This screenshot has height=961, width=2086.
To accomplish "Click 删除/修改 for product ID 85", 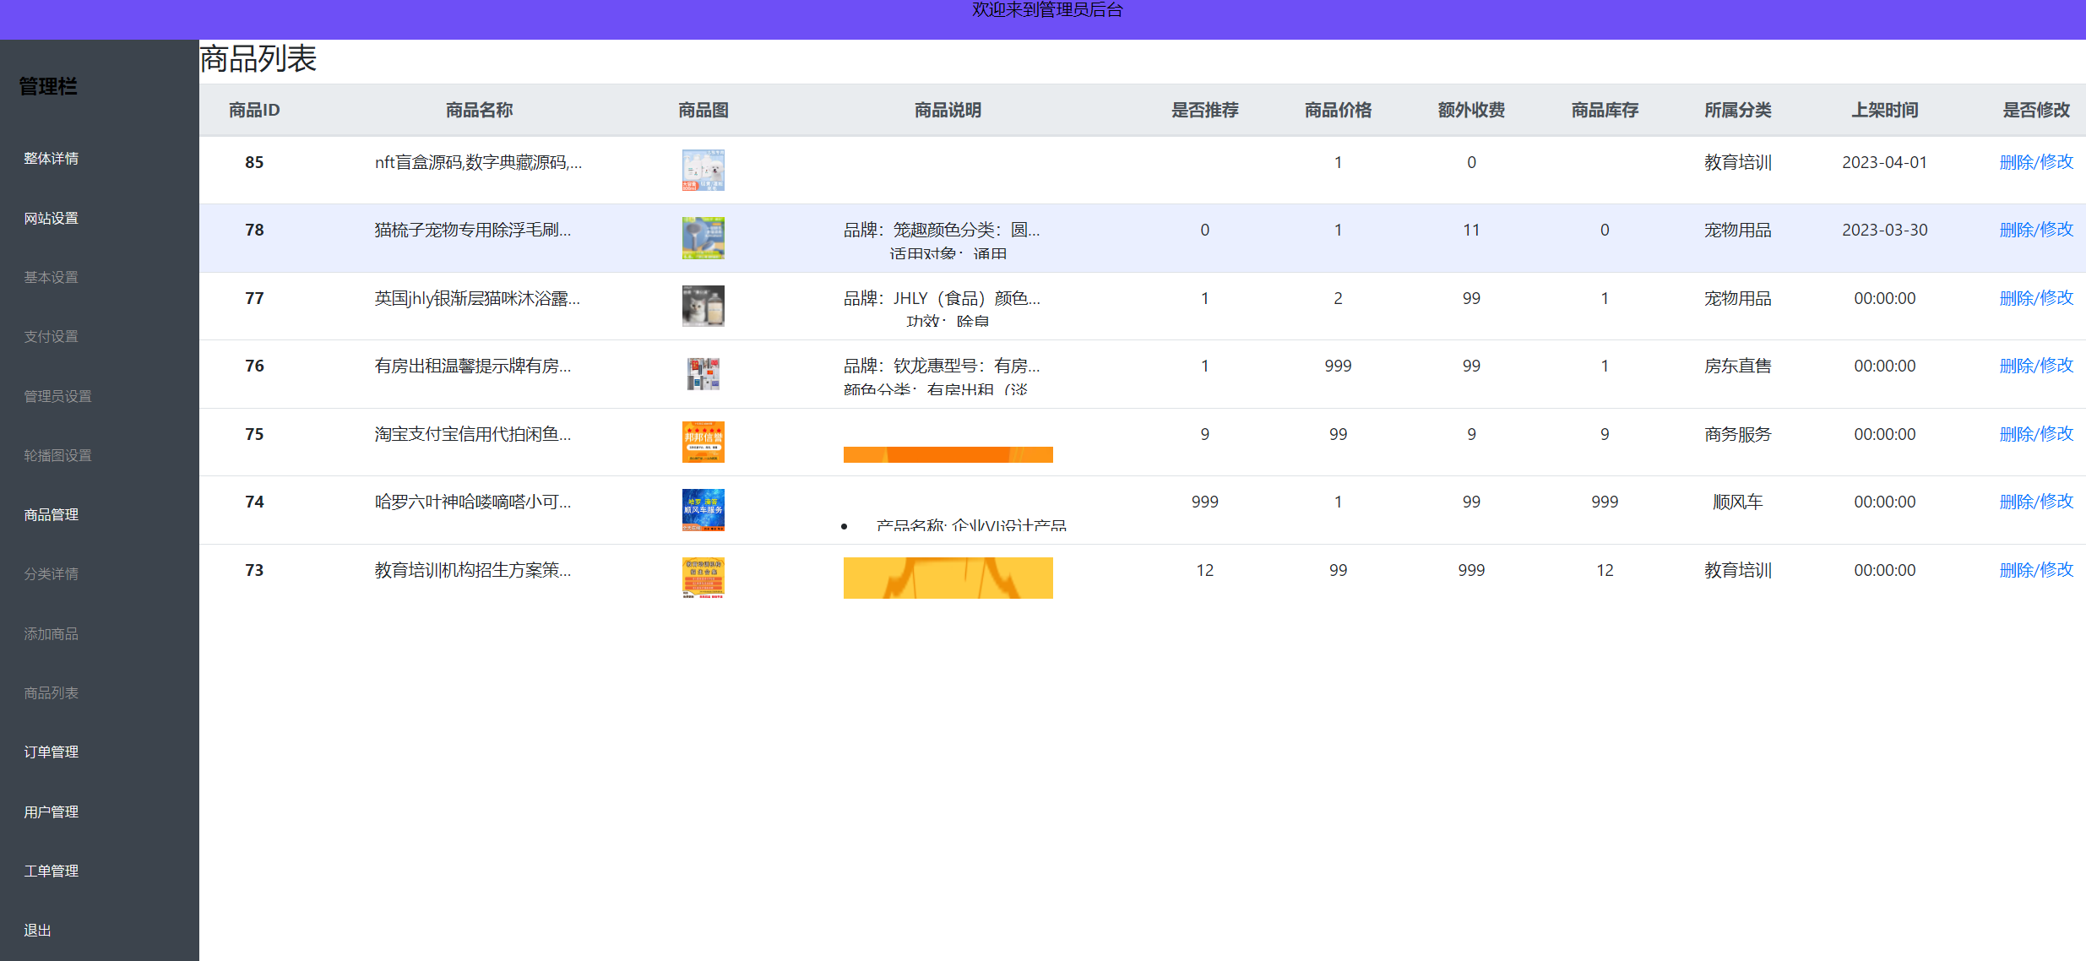I will pyautogui.click(x=2036, y=162).
